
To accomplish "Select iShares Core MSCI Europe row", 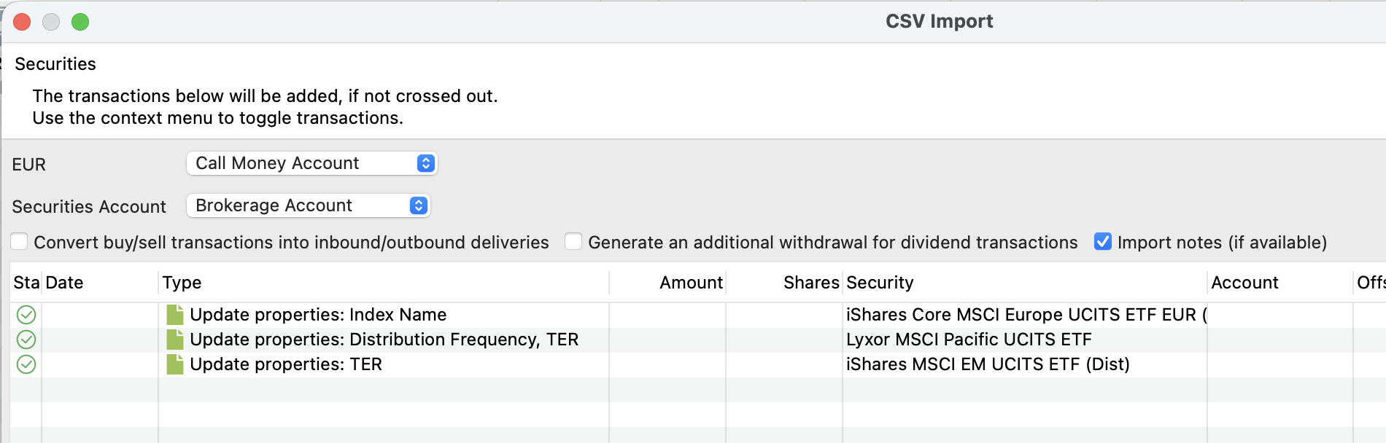I will (698, 315).
